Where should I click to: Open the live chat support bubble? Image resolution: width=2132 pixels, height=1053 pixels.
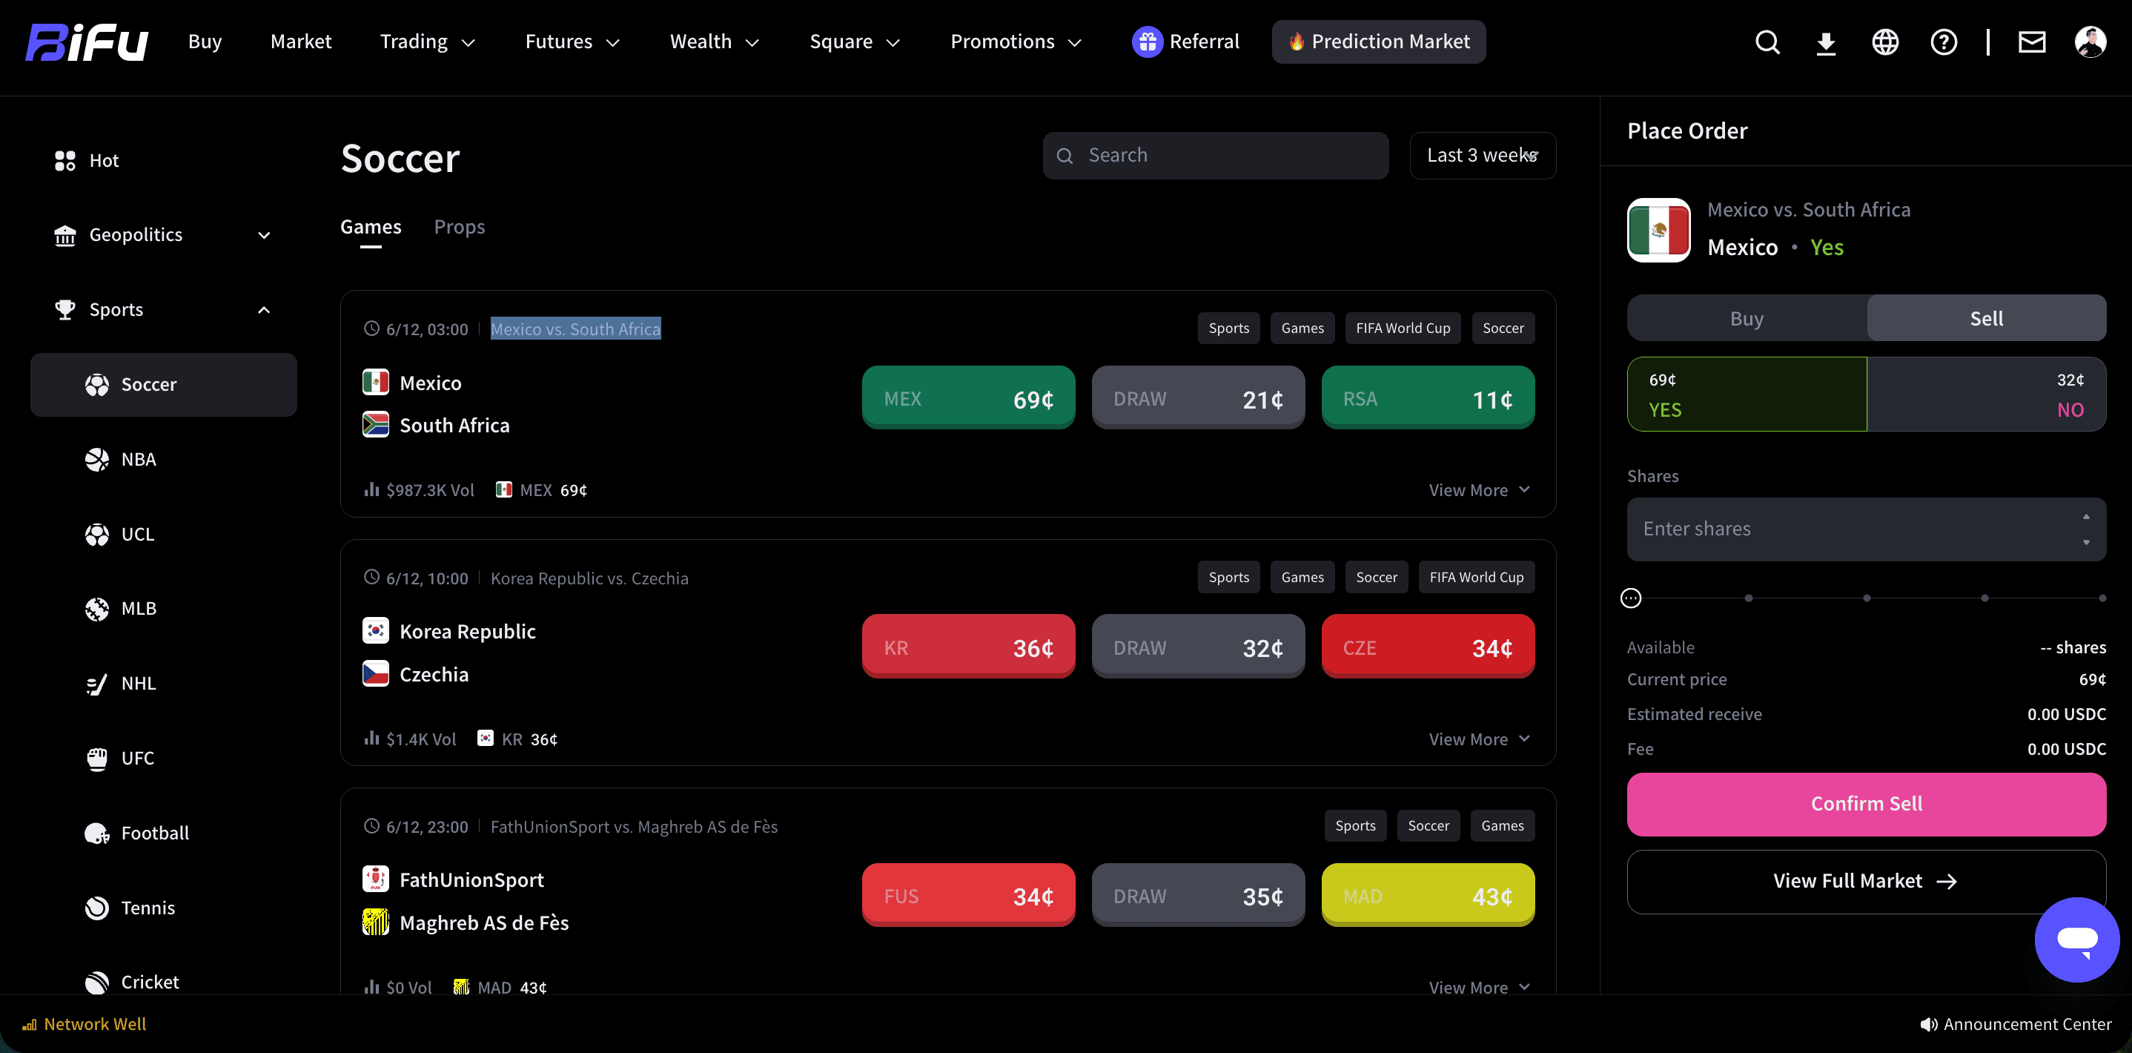(2076, 939)
